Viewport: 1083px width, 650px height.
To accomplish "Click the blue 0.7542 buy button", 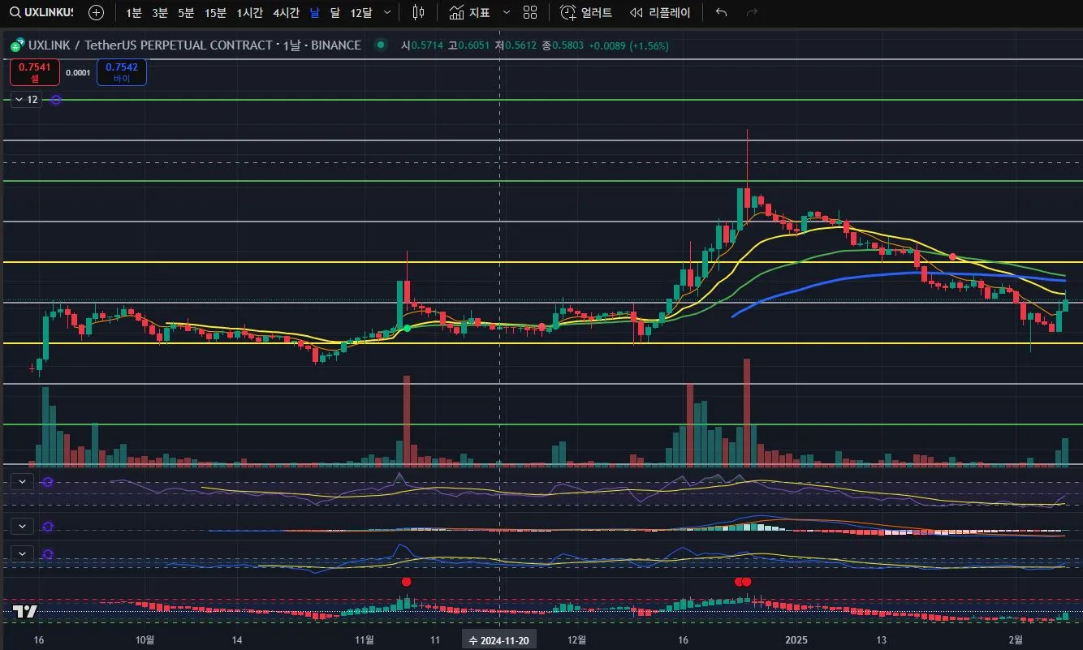I will pos(121,72).
